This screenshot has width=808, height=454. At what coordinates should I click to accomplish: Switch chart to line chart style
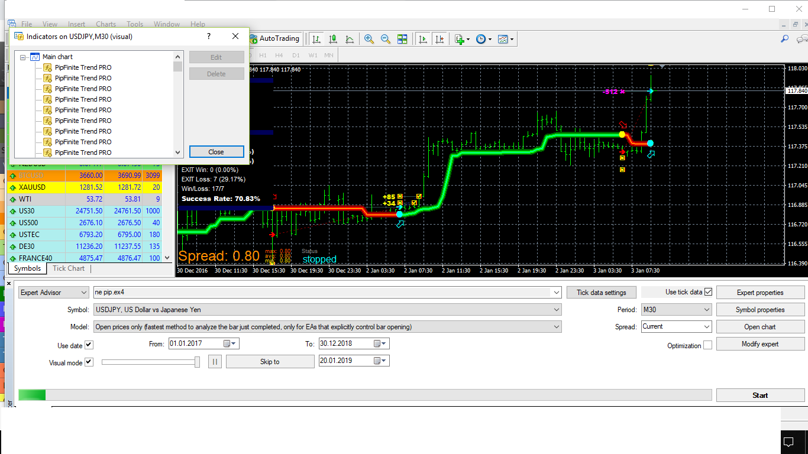click(x=350, y=39)
